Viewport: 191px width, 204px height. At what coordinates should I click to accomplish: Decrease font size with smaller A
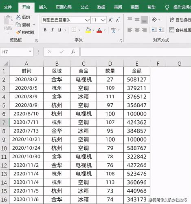pyautogui.click(x=118, y=20)
